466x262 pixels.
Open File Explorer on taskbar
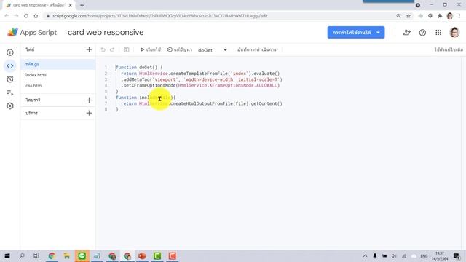tap(66, 255)
